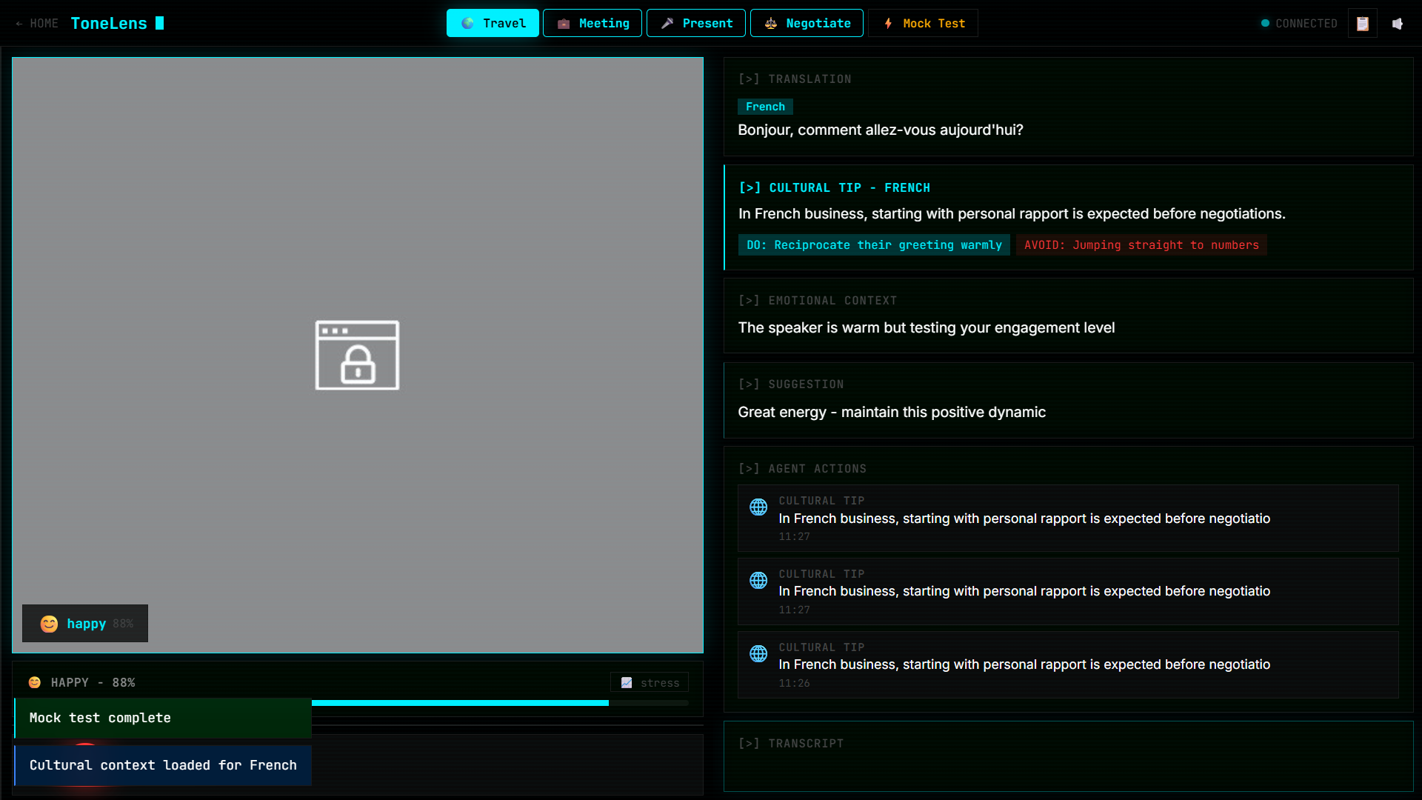Open the clipboard notes icon
1422x800 pixels.
(x=1362, y=24)
